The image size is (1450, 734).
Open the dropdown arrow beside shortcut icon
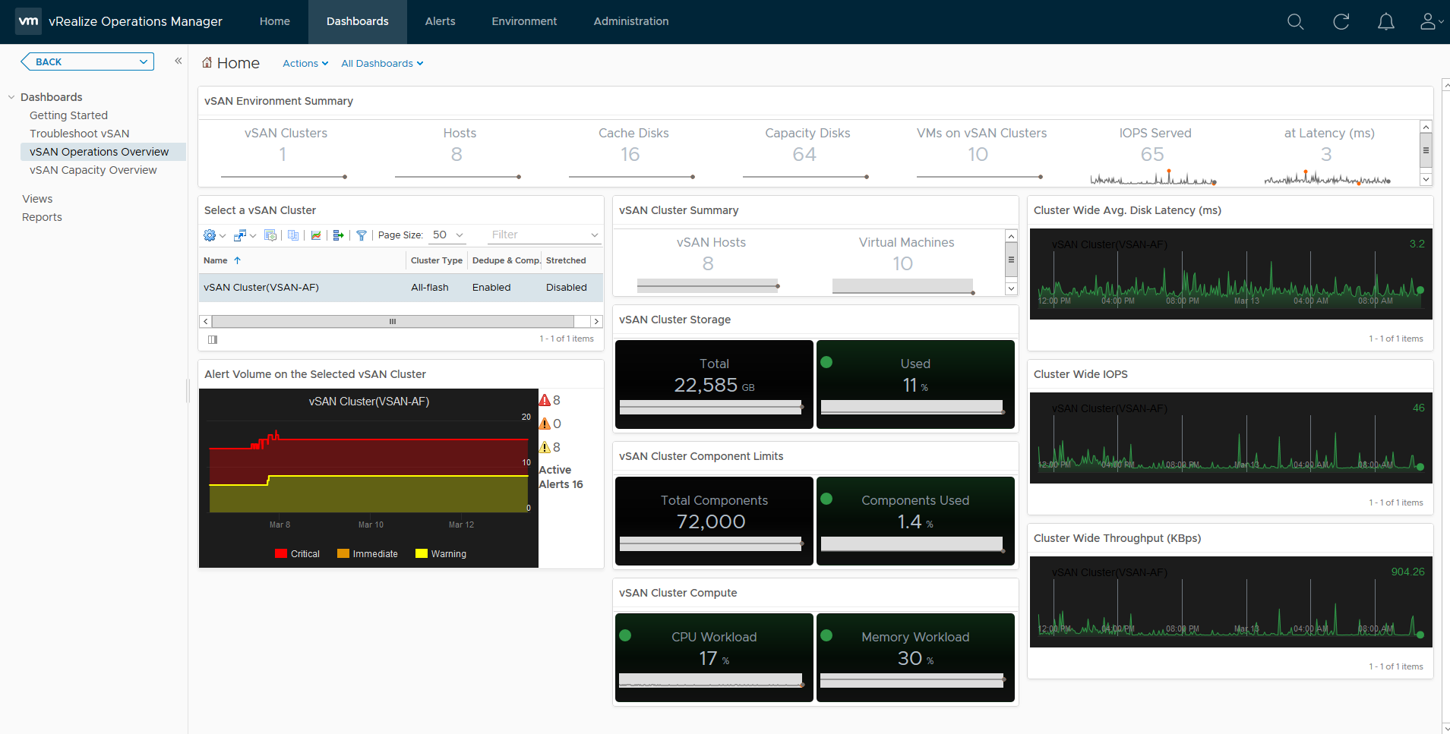pos(253,236)
